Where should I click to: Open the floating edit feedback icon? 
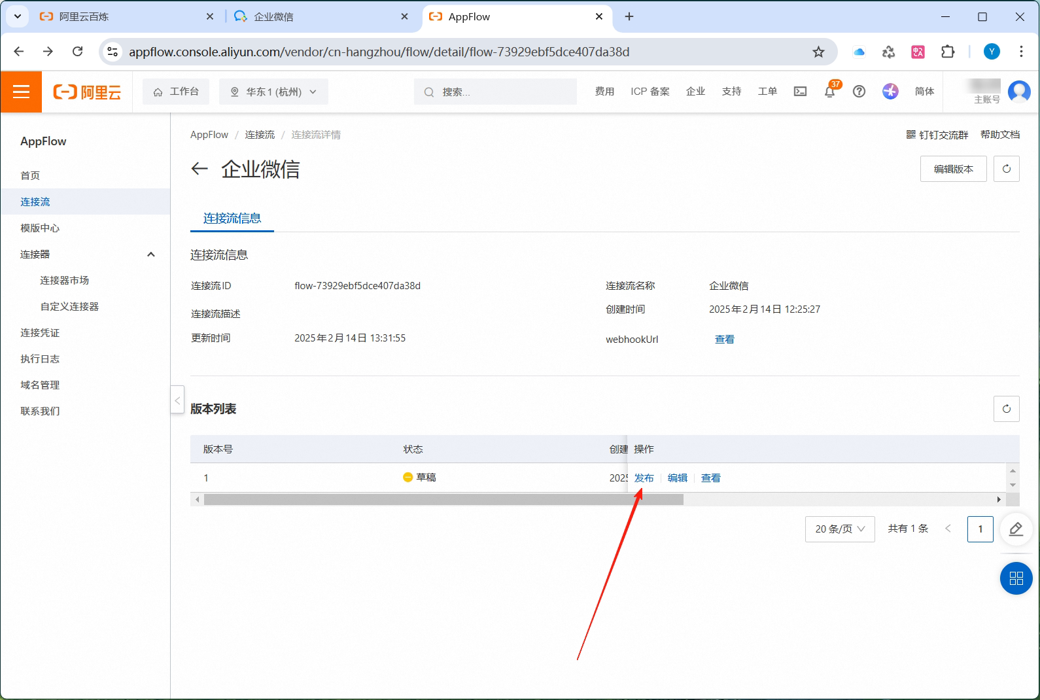coord(1016,529)
